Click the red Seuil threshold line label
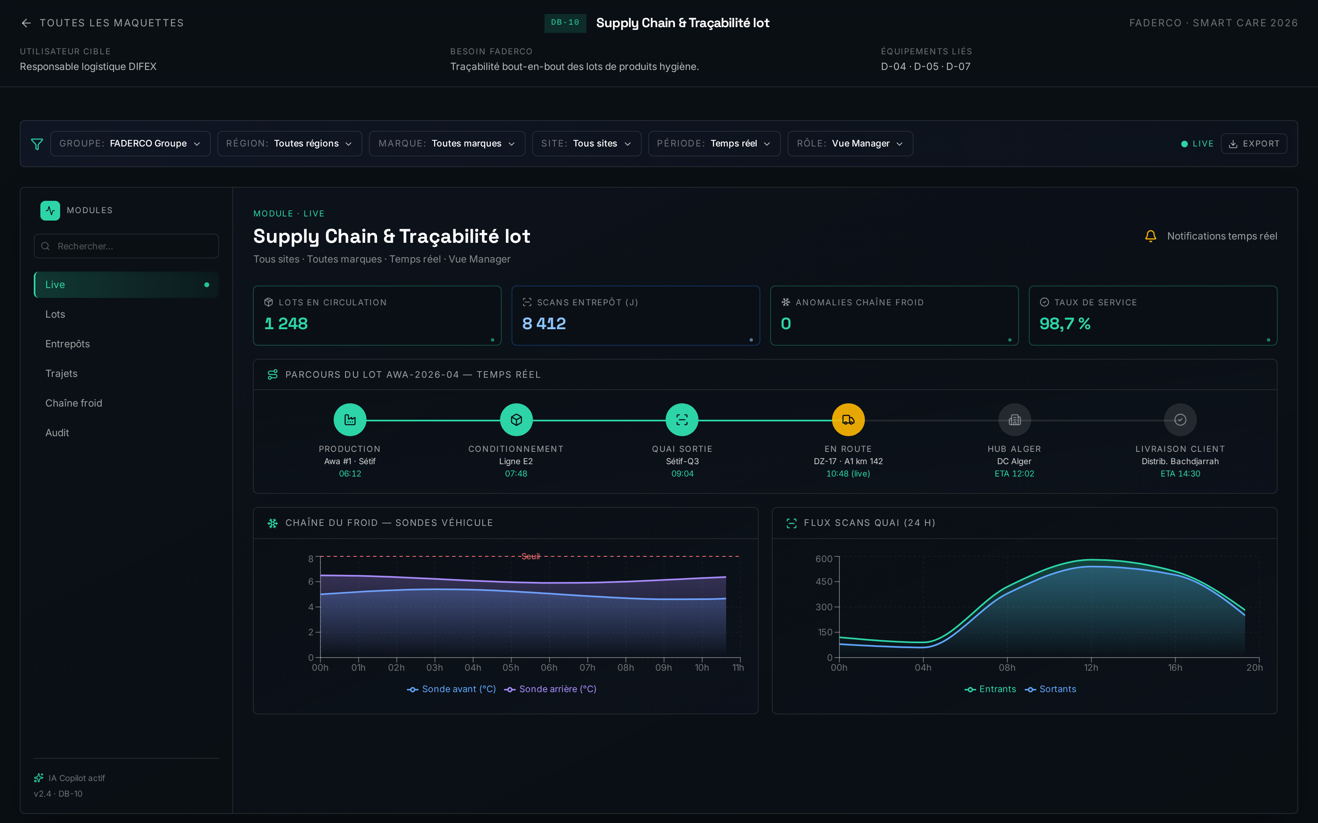The image size is (1318, 823). 530,556
